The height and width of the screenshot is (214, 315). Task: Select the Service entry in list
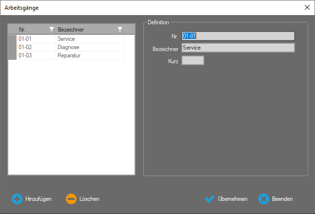[x=89, y=39]
